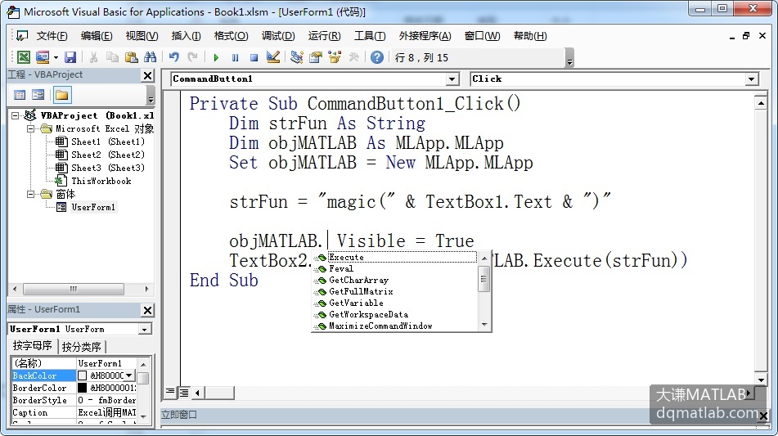Image resolution: width=778 pixels, height=436 pixels.
Task: Close the 工程 - VBAProject panel
Action: click(x=147, y=75)
